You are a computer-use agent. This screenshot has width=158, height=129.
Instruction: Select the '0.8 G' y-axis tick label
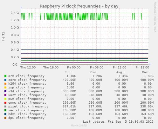(x=15, y=35)
